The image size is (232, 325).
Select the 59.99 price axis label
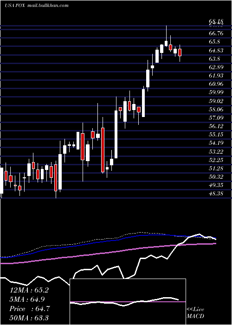[x=216, y=92]
